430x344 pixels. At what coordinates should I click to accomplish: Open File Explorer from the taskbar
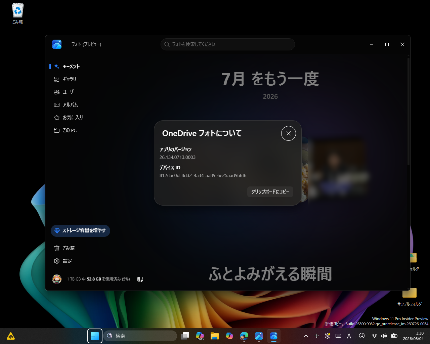pos(215,336)
